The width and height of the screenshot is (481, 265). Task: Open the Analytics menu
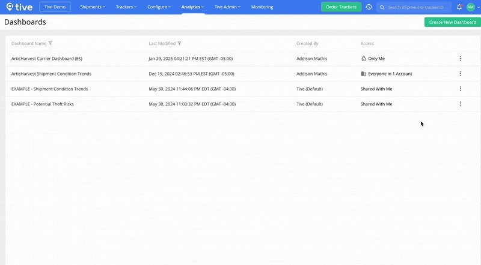click(192, 7)
